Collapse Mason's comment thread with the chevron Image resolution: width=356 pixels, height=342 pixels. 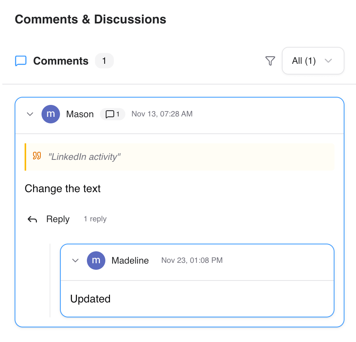[x=30, y=114]
